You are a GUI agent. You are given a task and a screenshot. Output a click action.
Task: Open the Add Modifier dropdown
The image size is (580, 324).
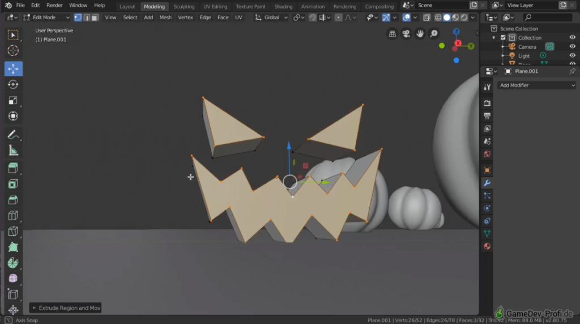click(x=536, y=85)
